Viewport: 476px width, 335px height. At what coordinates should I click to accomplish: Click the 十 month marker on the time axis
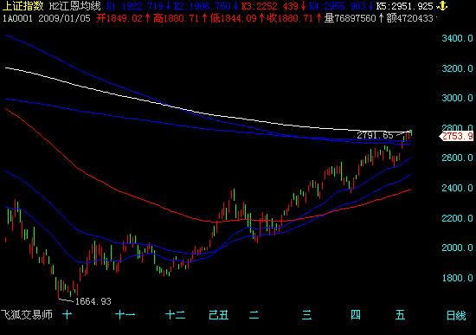(x=68, y=314)
